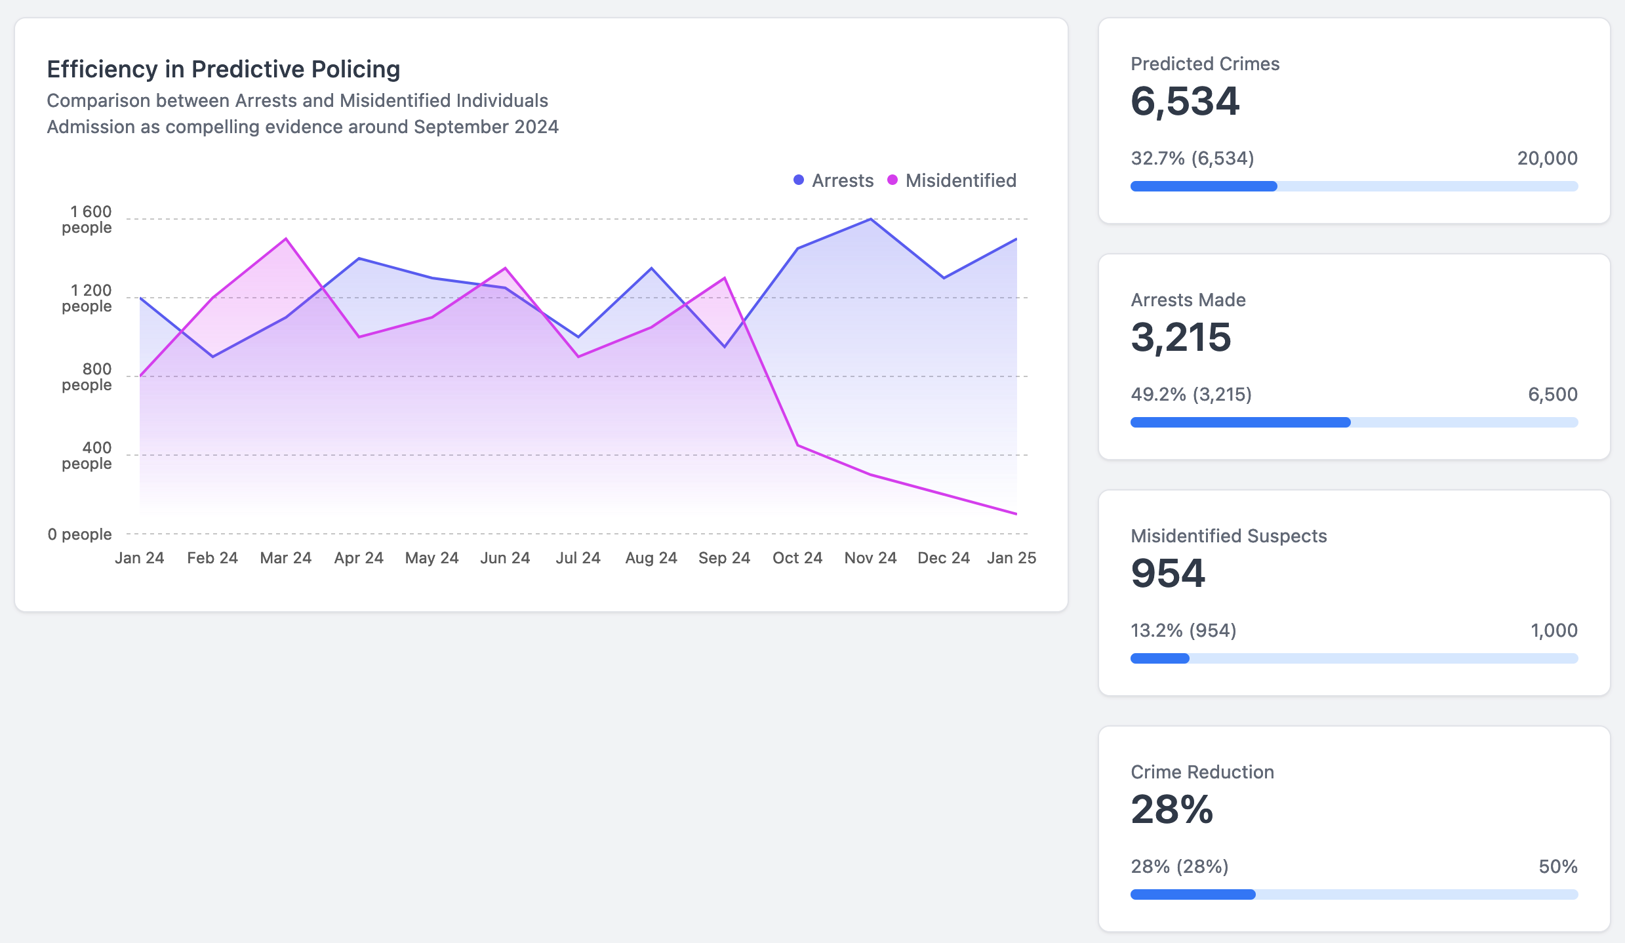Click the 20,000 Predicted Crimes target label
Screen dimensions: 1625x943
click(x=1547, y=158)
